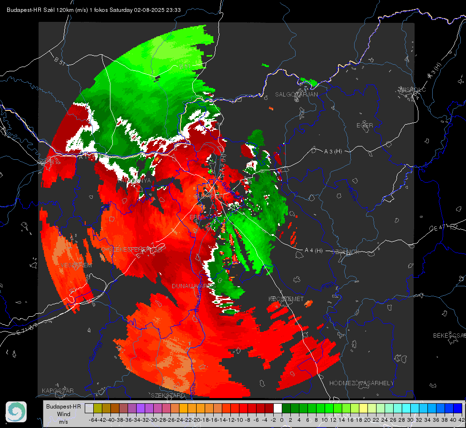
Task: Click the Pest county label near Kecskemet
Action: coord(327,286)
